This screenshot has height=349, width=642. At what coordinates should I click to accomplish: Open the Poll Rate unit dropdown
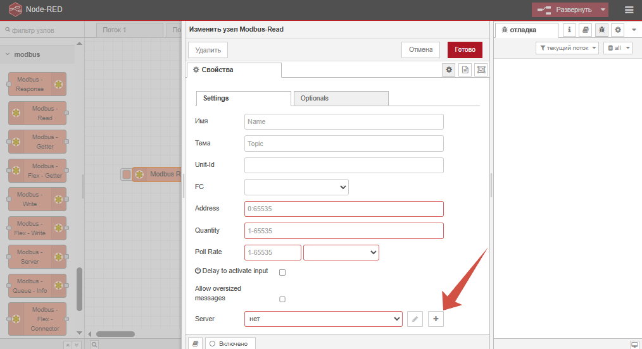[x=341, y=252]
